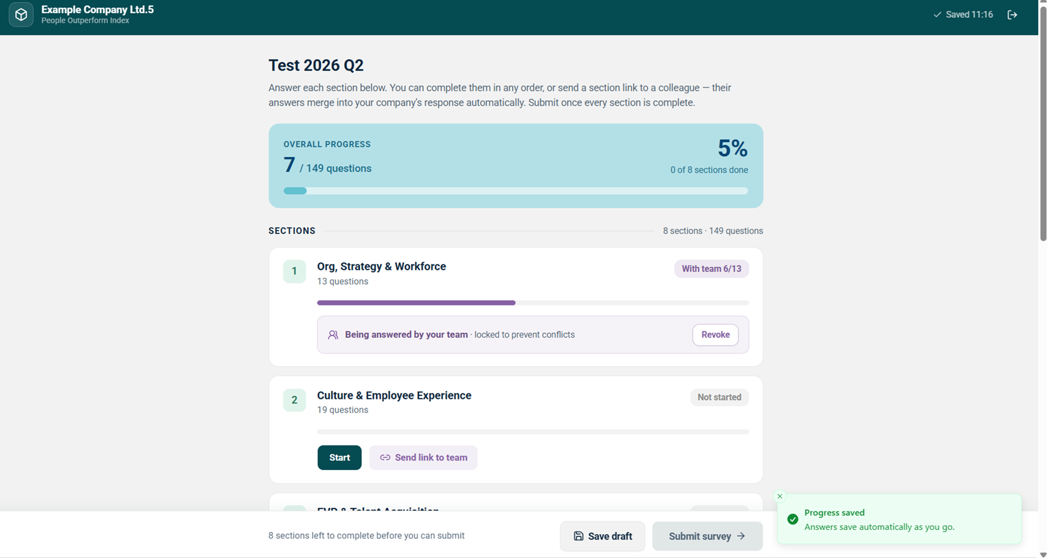Submit the survey

coord(707,536)
